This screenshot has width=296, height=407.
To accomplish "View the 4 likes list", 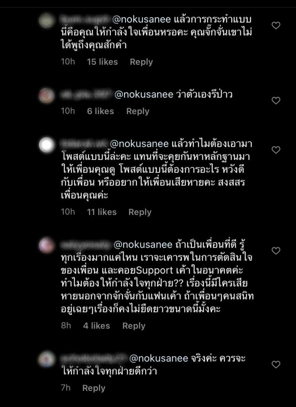I will tap(97, 326).
